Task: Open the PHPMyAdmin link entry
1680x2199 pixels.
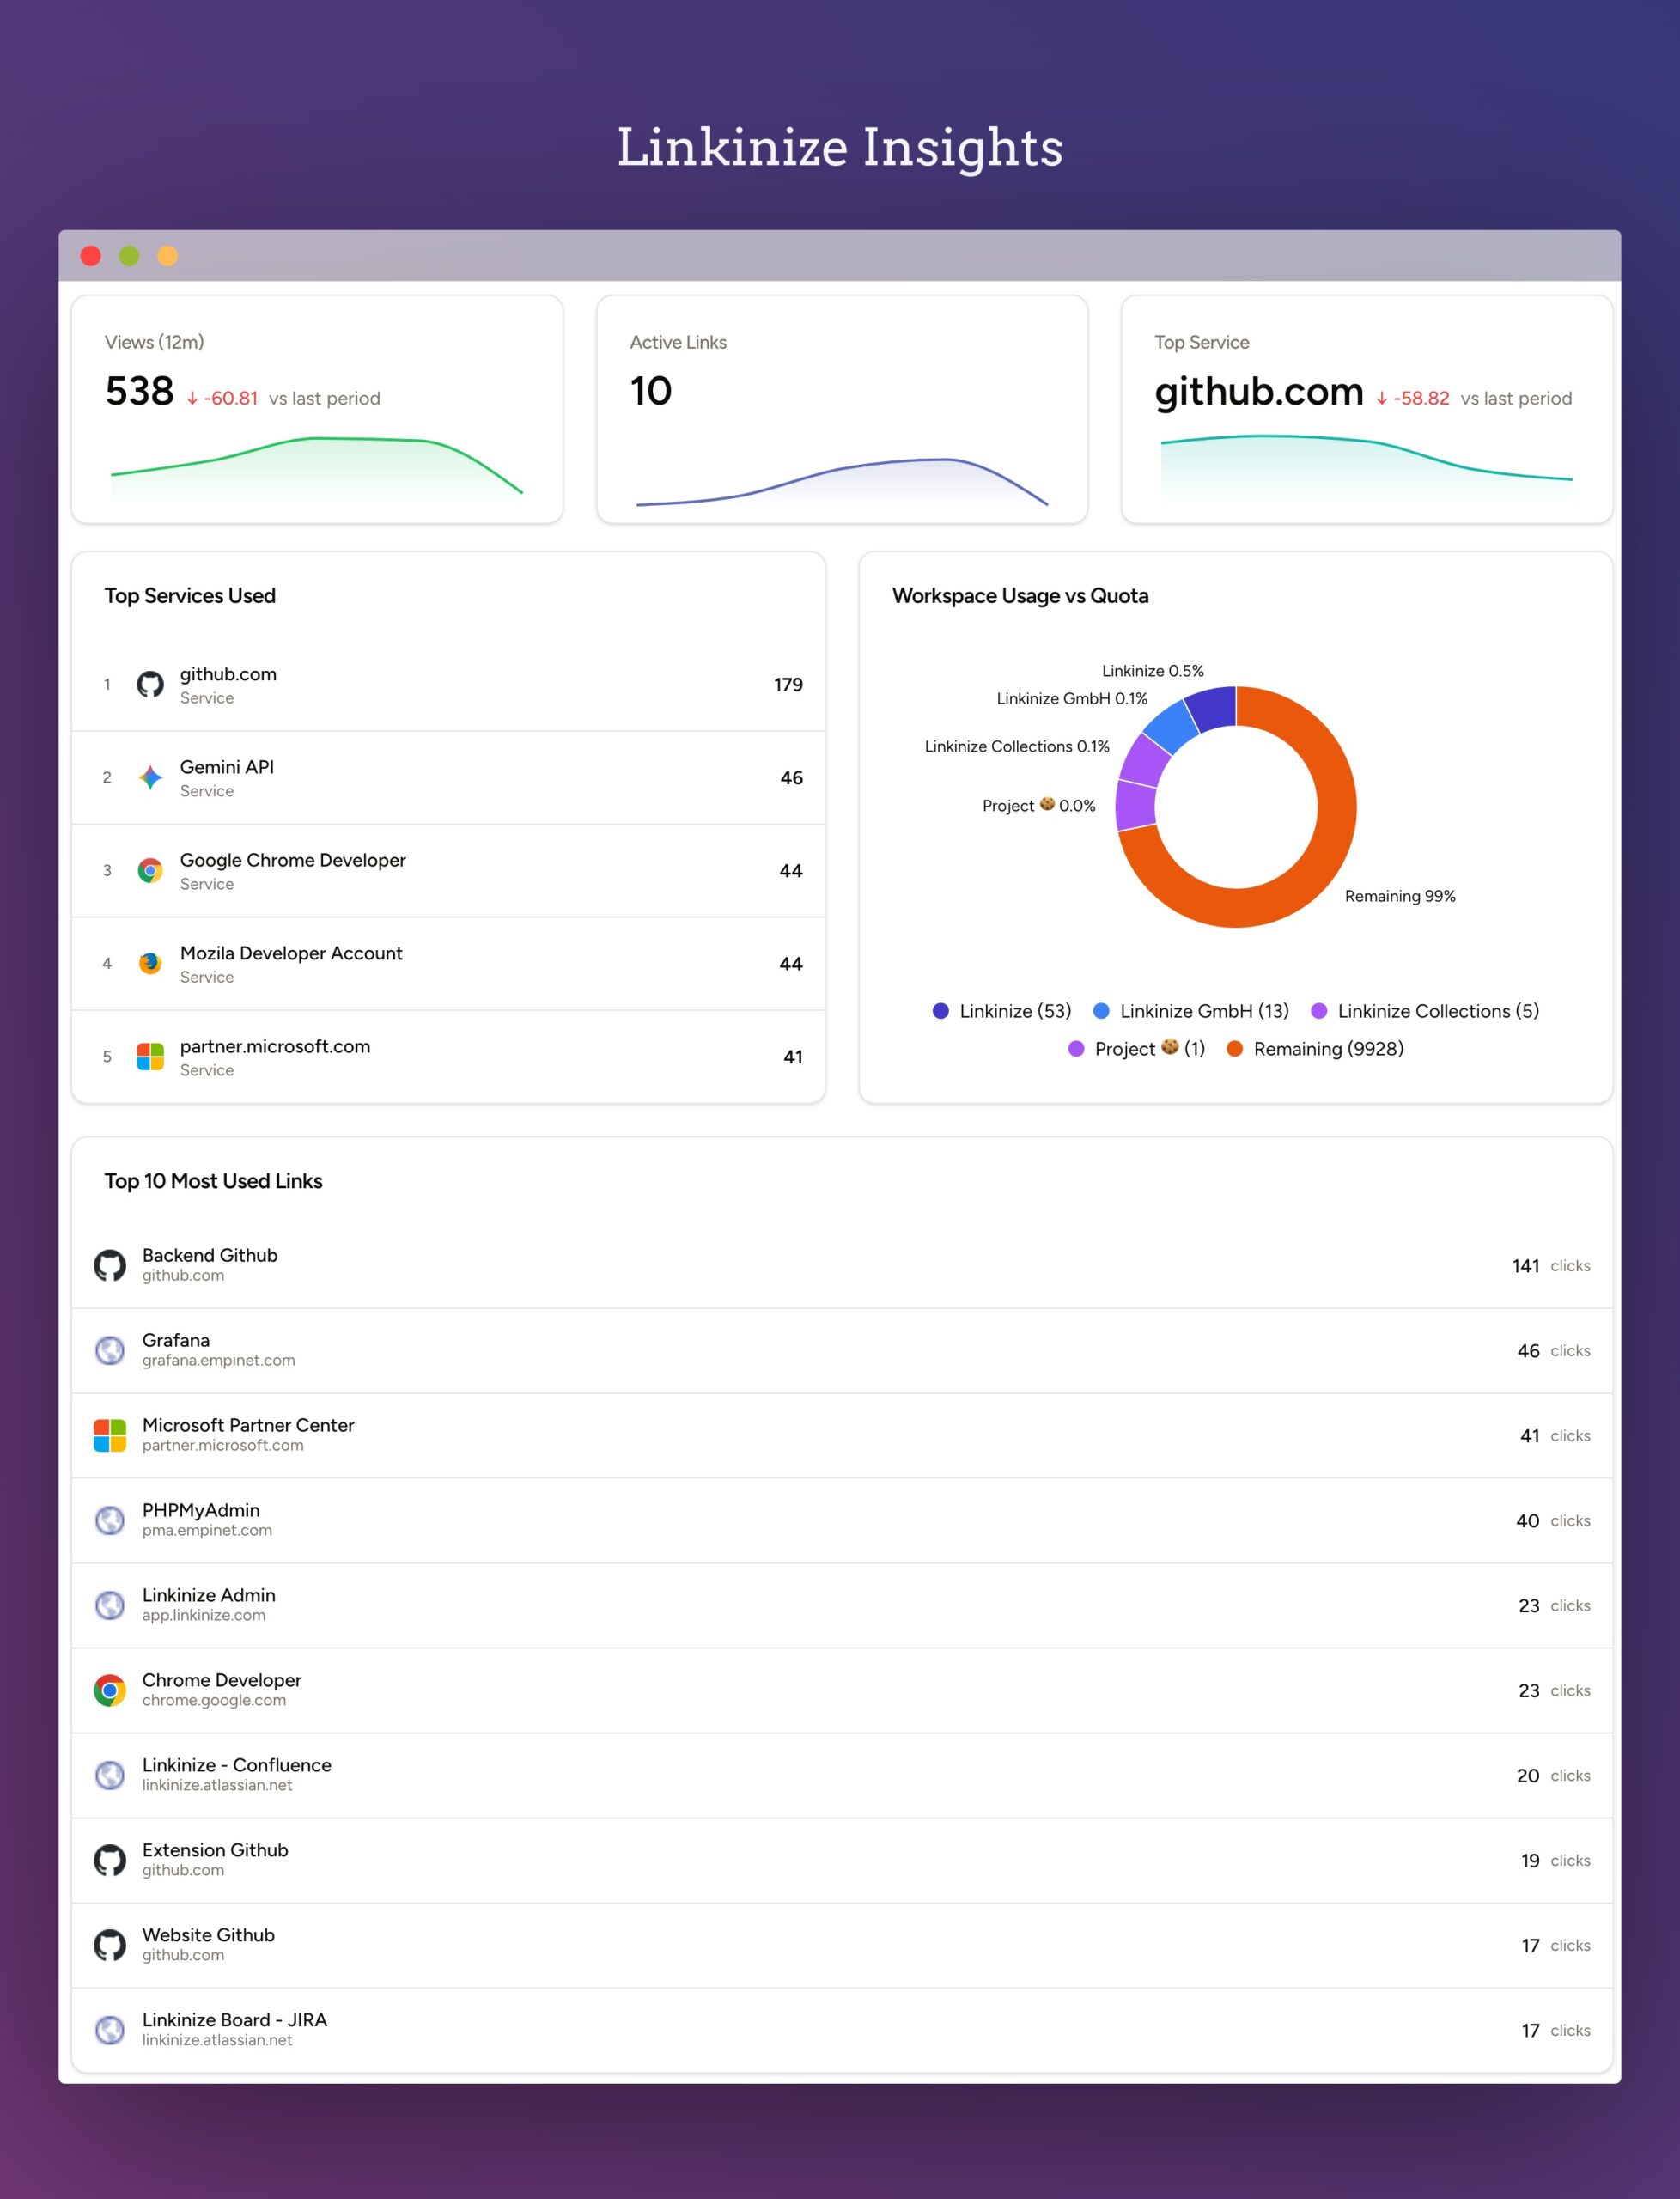Action: tap(201, 1511)
